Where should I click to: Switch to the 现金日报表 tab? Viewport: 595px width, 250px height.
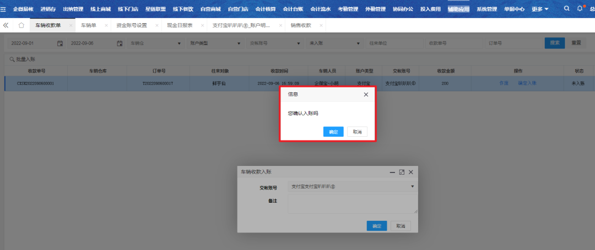click(x=180, y=26)
